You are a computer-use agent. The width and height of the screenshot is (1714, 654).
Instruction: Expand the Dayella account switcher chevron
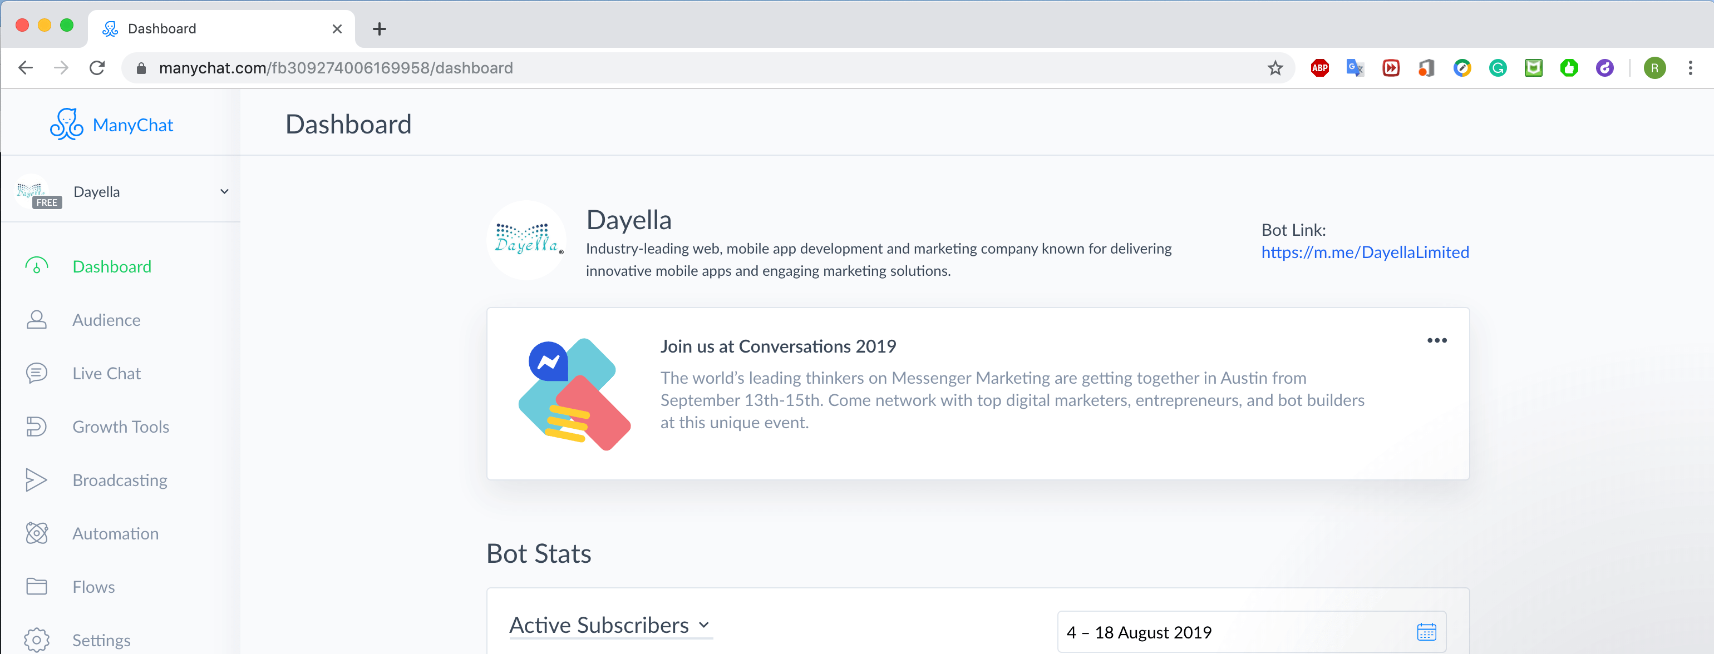224,191
